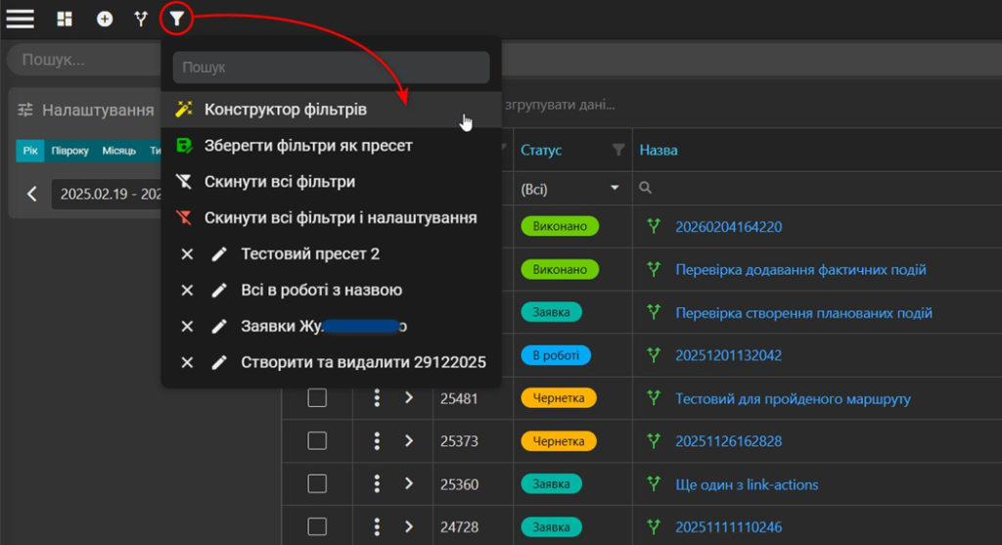Viewport: 1002px width, 545px height.
Task: Open the date range 2025.02.19 field
Action: click(x=107, y=194)
